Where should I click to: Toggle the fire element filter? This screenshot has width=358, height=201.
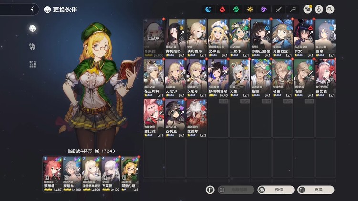[222, 10]
